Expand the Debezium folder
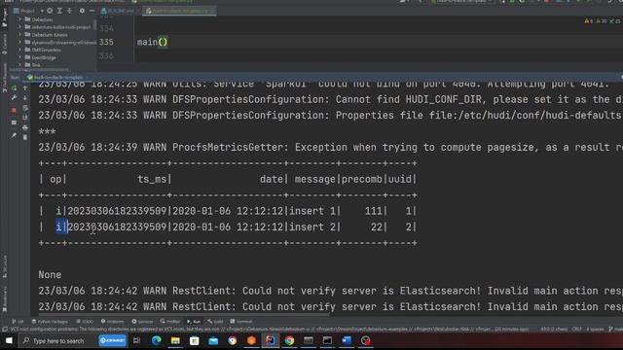Viewport: 623px width, 350px height. pos(19,19)
